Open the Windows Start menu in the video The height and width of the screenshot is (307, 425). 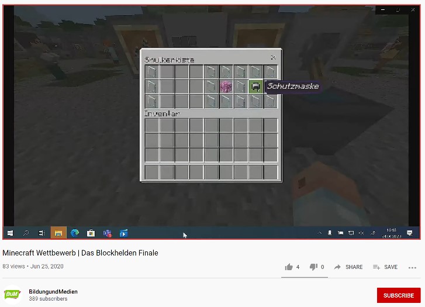pyautogui.click(x=11, y=233)
